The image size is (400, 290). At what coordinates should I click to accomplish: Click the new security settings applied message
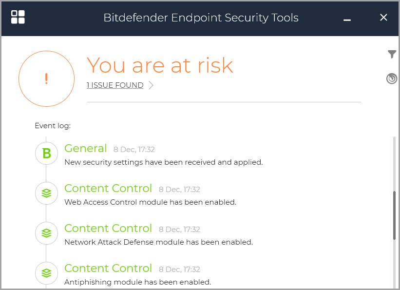tap(164, 162)
